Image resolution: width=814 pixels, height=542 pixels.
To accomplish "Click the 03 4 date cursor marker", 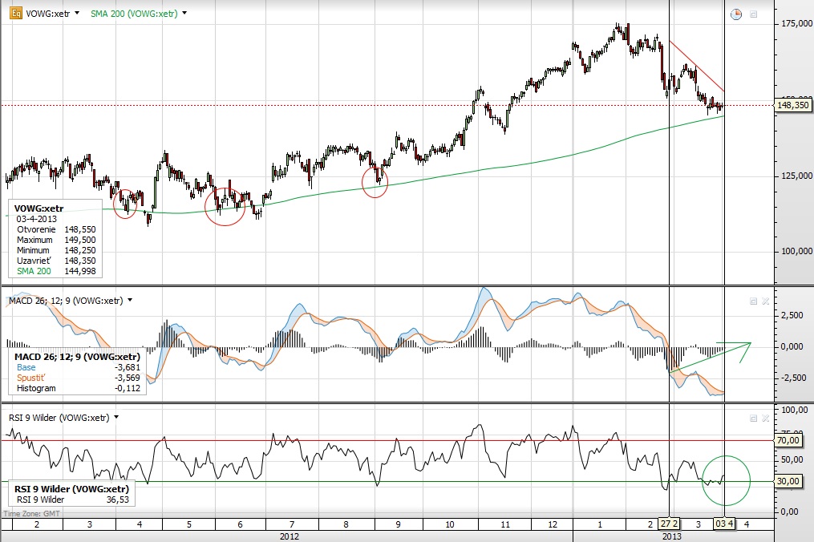I will 724,524.
